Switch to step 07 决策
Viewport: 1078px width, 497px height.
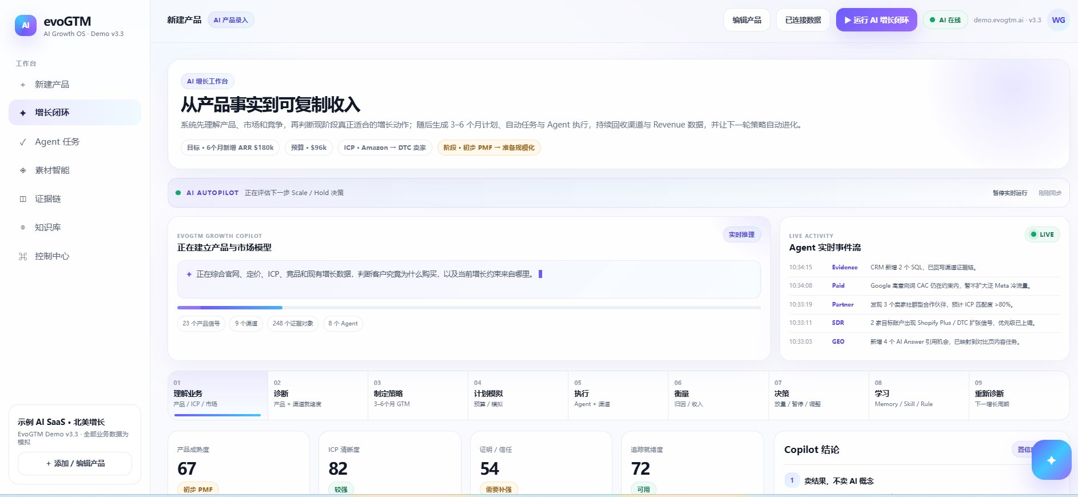click(x=819, y=395)
